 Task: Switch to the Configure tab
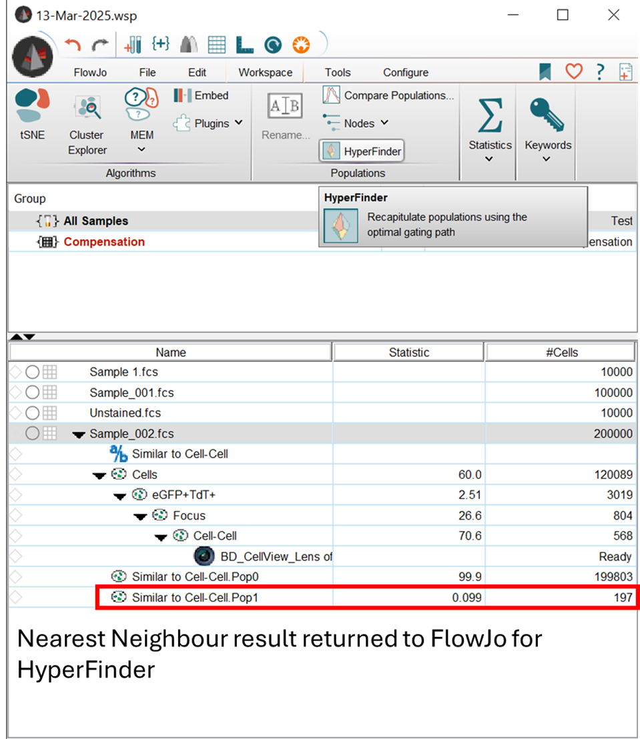(406, 73)
